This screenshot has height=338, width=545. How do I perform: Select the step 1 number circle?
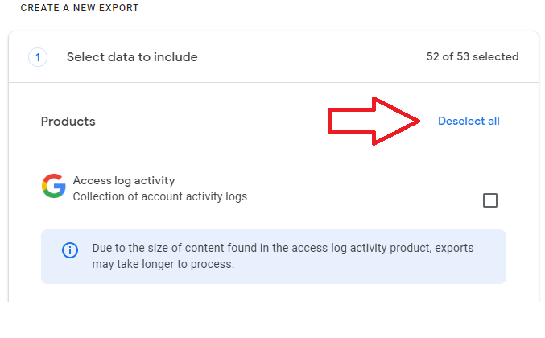click(x=38, y=57)
